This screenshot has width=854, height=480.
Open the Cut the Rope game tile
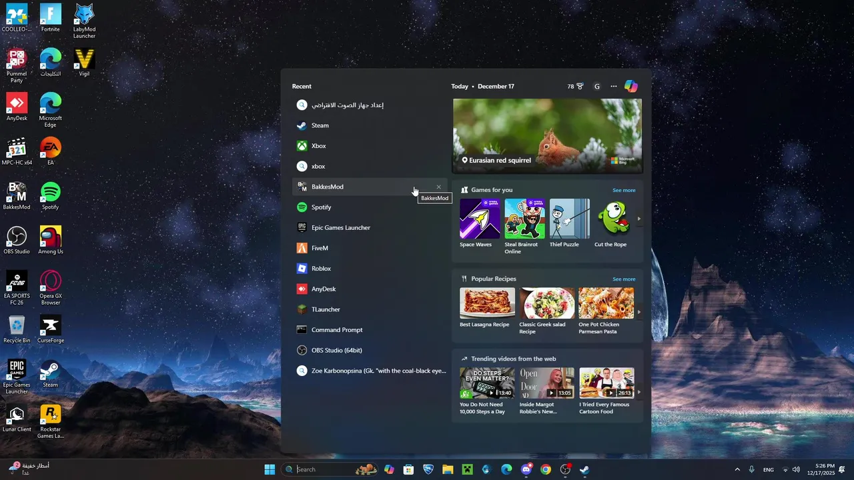pos(612,223)
